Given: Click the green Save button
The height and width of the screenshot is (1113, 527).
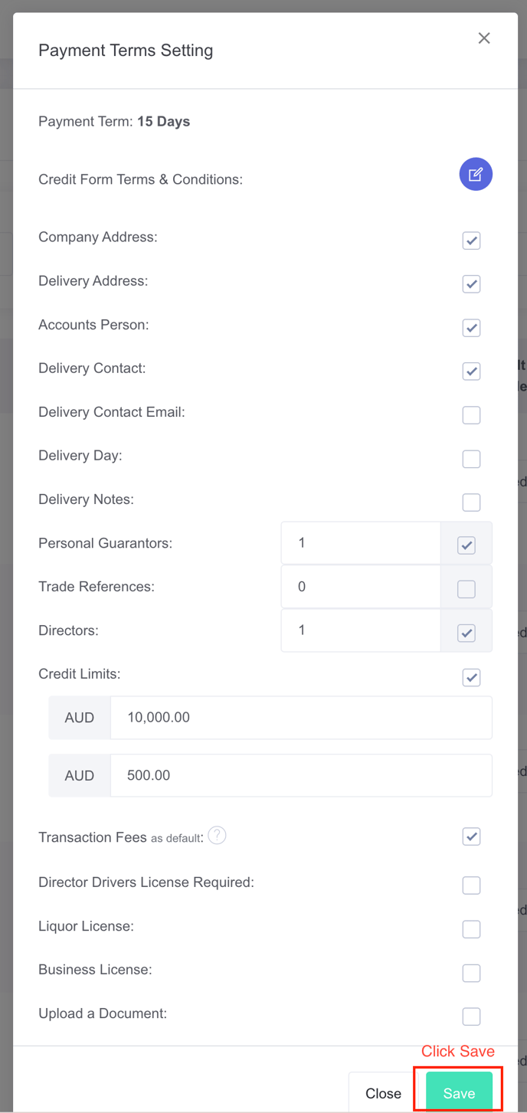Looking at the screenshot, I should 459,1093.
